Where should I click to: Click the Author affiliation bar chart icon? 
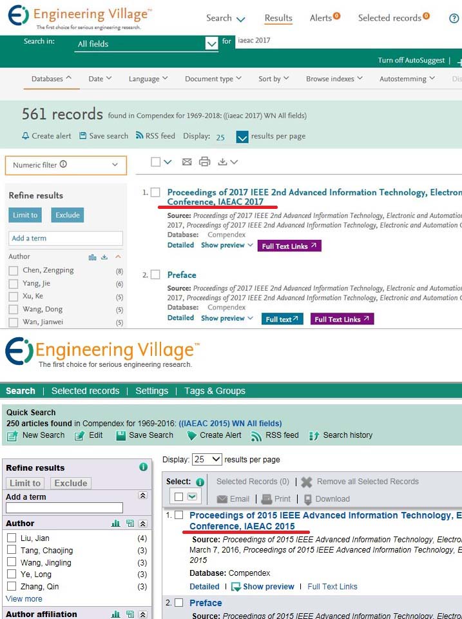point(115,614)
